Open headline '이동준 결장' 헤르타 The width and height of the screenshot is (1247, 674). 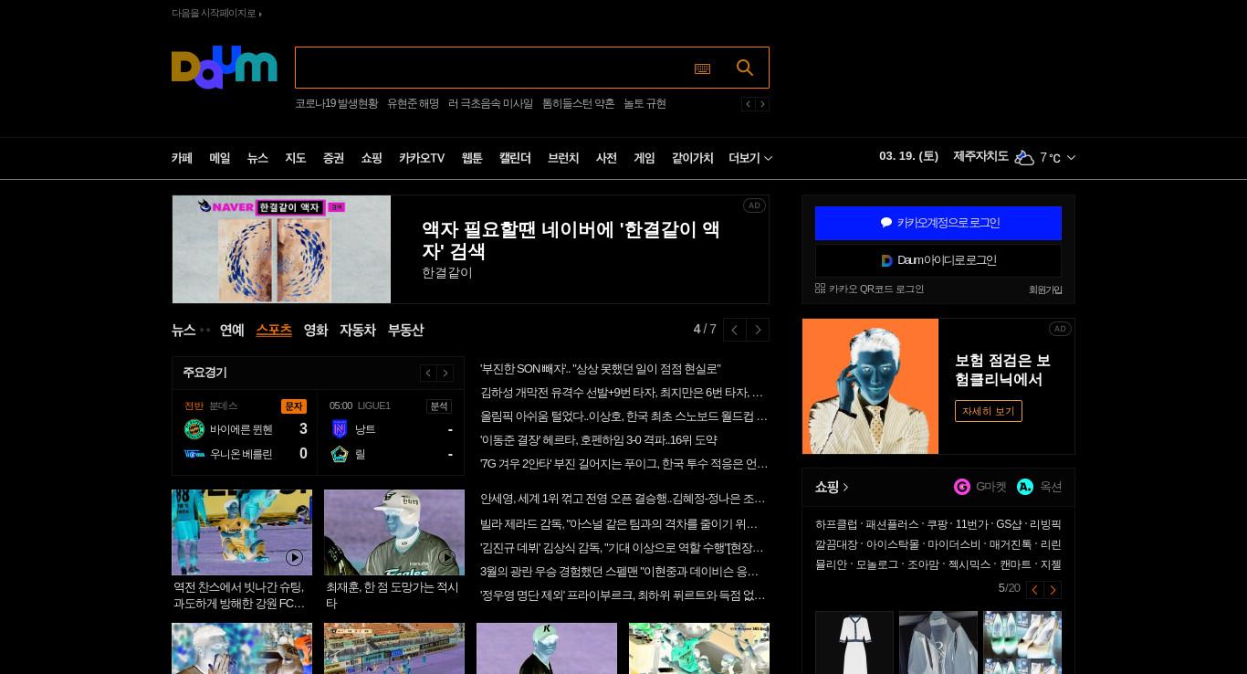pos(599,440)
